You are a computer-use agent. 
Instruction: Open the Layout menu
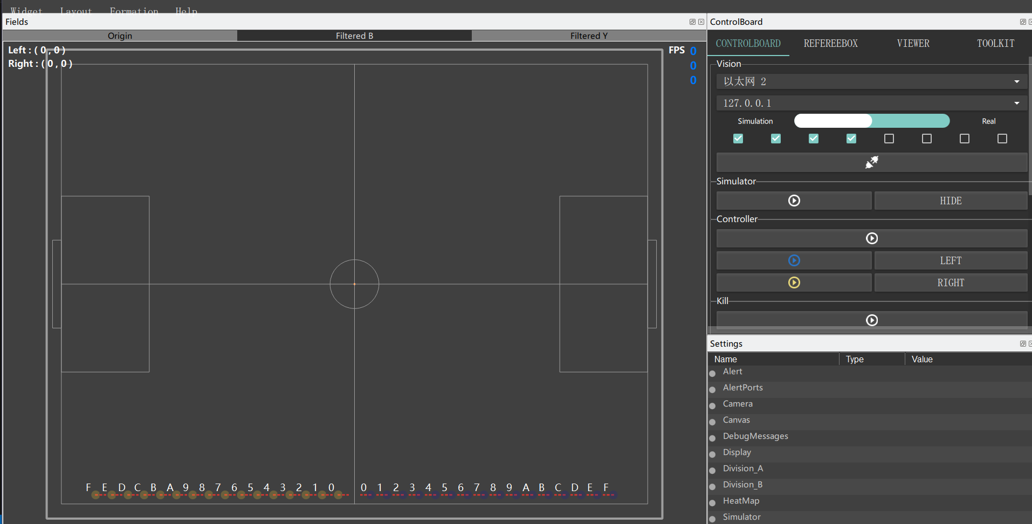[76, 11]
